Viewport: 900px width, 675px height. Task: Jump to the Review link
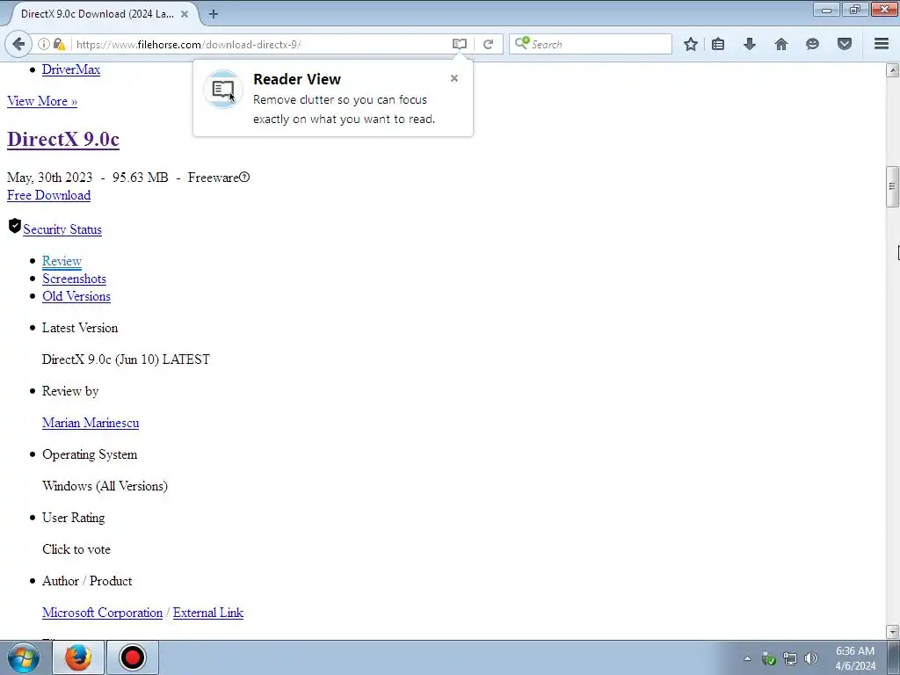coord(62,261)
